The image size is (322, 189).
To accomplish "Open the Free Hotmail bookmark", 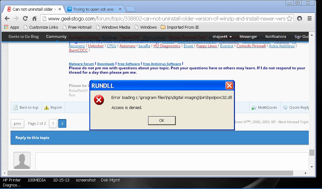I will point(77,27).
